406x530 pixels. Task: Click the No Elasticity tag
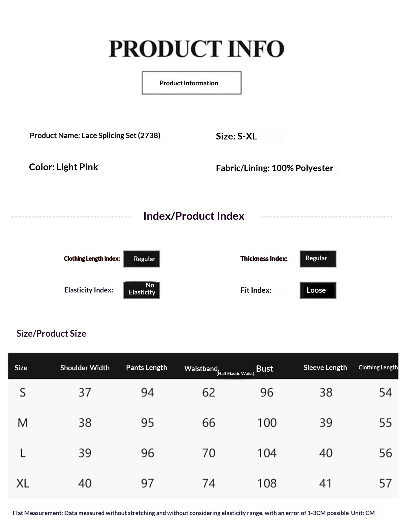[142, 290]
